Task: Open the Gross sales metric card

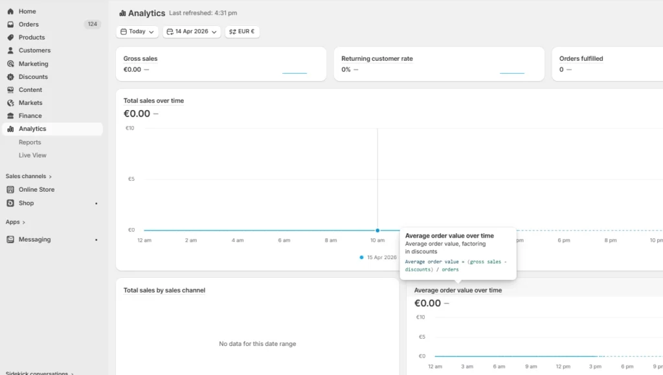Action: pyautogui.click(x=221, y=63)
